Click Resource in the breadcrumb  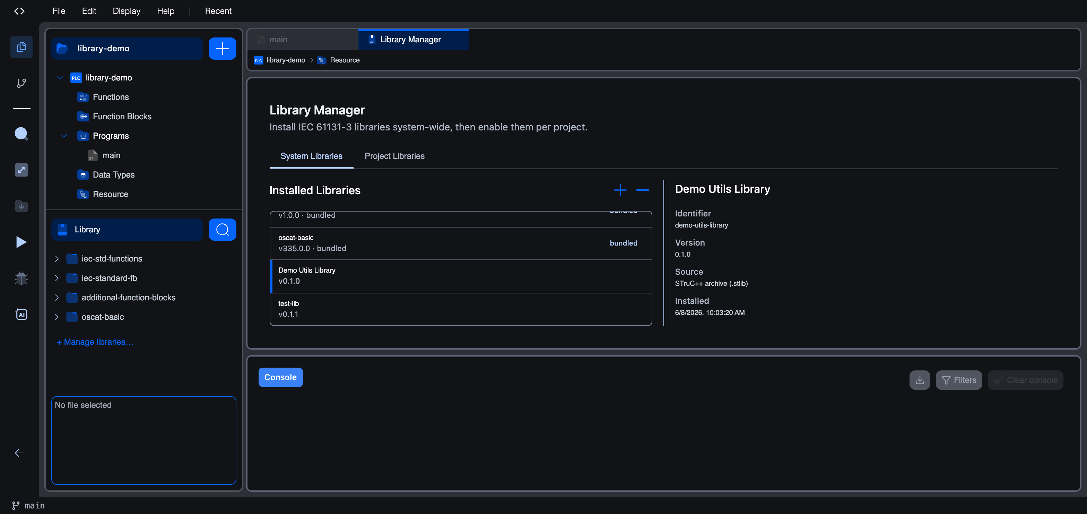[x=345, y=60]
